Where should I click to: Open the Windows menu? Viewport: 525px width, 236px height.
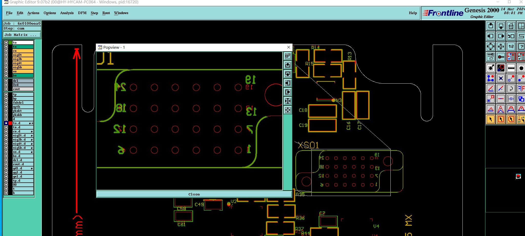[x=121, y=13]
